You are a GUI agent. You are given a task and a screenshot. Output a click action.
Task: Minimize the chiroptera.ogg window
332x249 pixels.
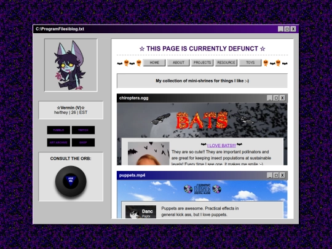269,98
